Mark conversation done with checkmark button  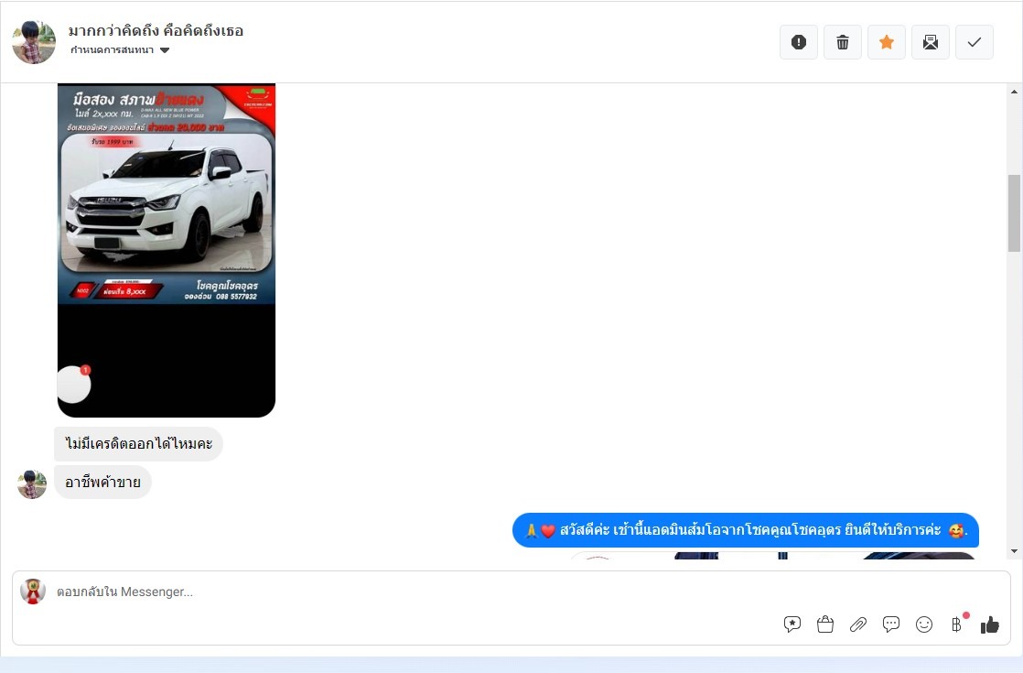pyautogui.click(x=975, y=42)
